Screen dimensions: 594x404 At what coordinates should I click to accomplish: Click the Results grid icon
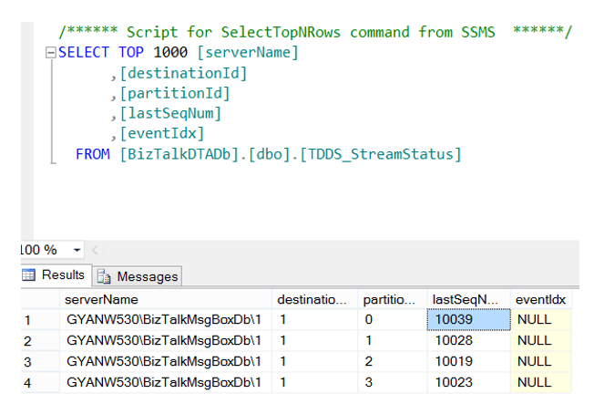(x=28, y=275)
